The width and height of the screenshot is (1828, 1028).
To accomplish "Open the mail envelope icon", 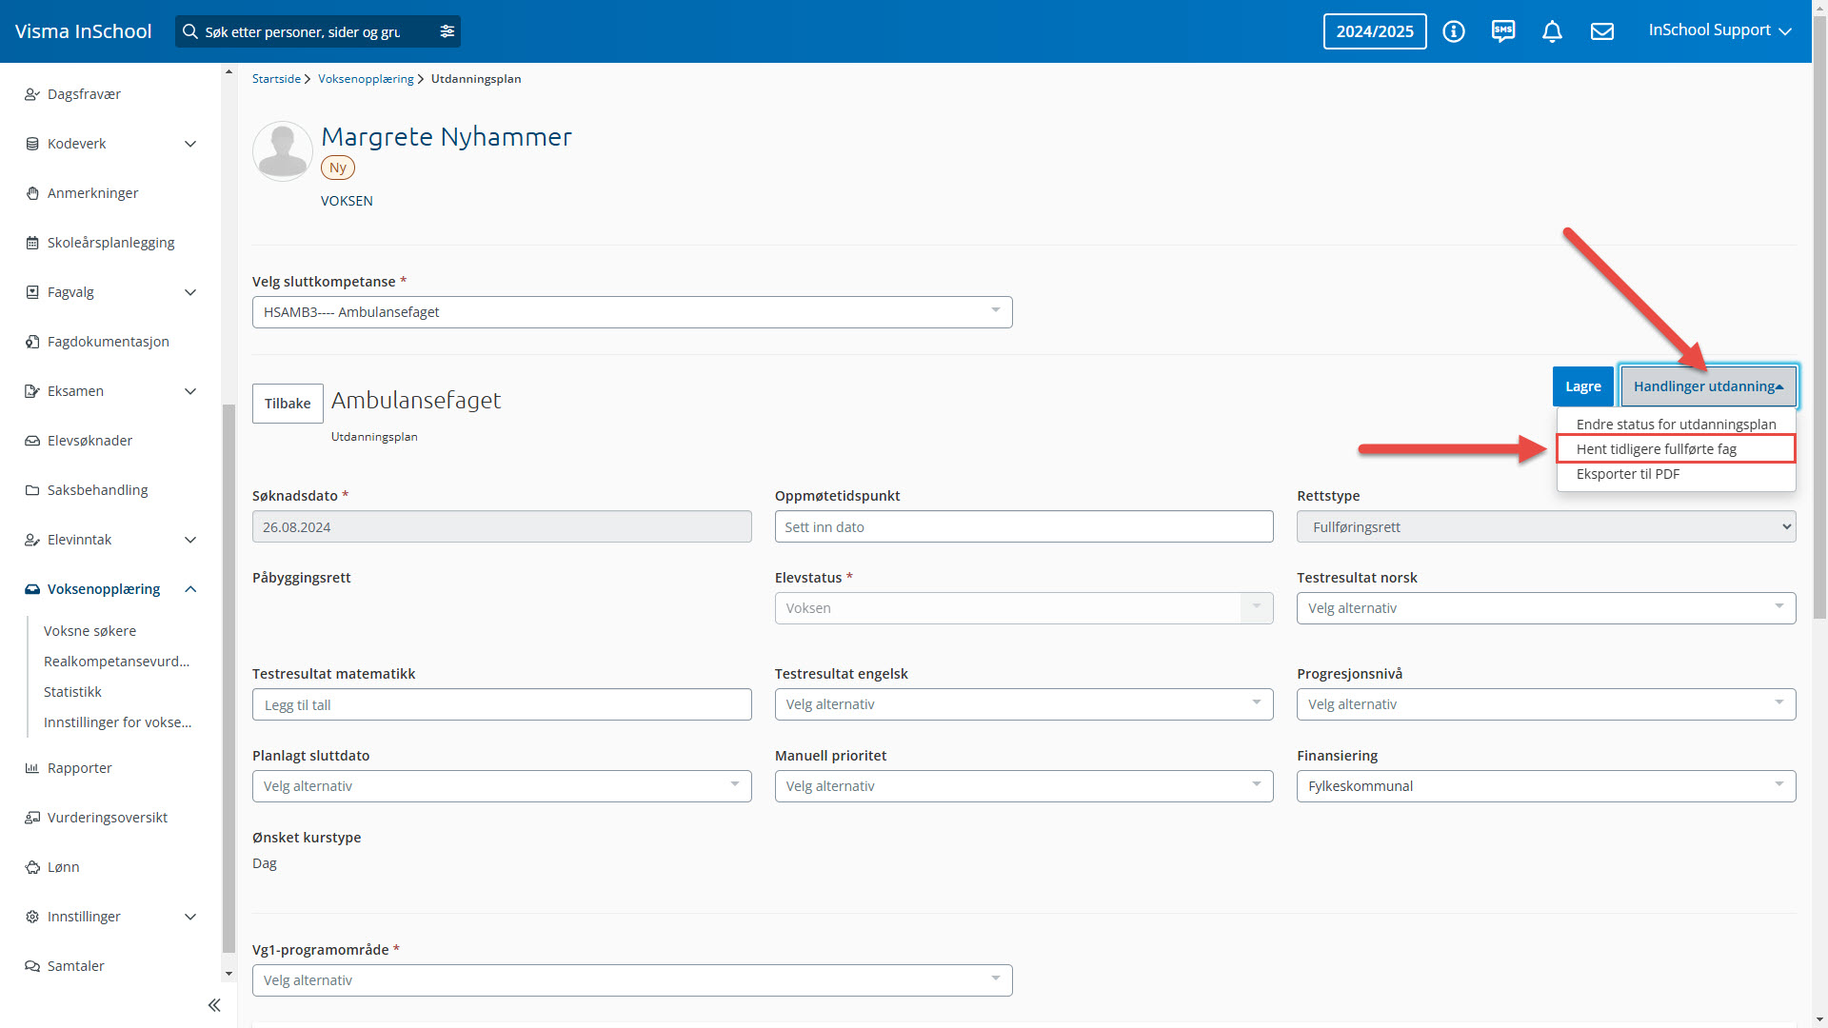I will pos(1602,31).
